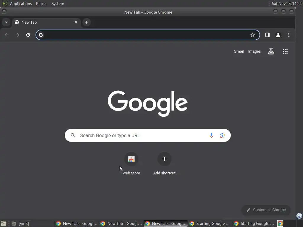Click the window menu button on title bar
Screen dimensions: 303x227
(x=4, y=12)
